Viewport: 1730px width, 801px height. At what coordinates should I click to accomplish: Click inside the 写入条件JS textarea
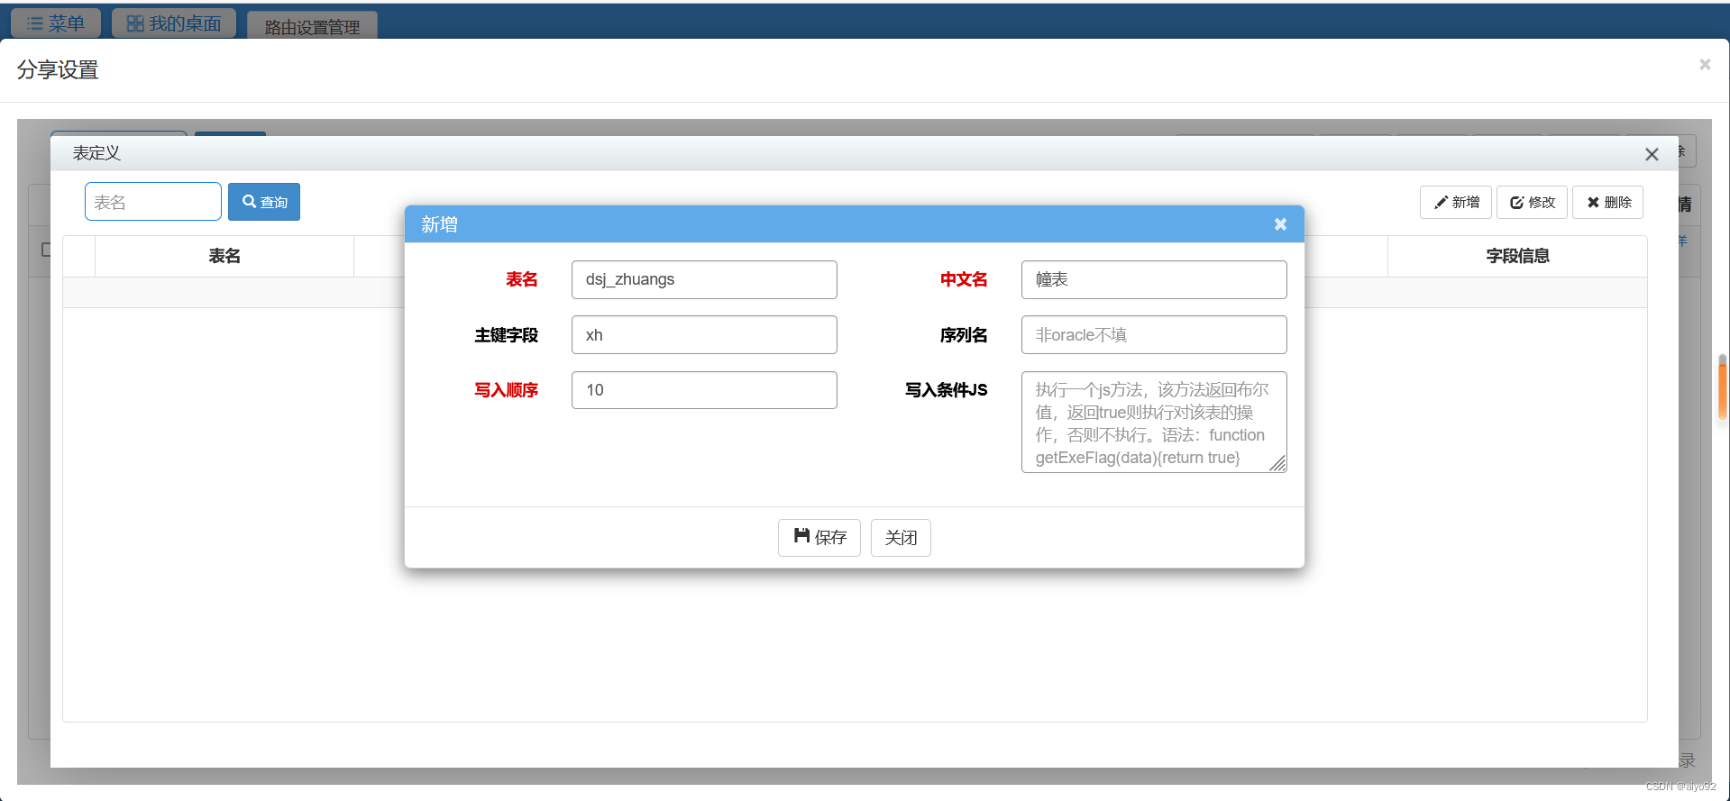[1154, 422]
